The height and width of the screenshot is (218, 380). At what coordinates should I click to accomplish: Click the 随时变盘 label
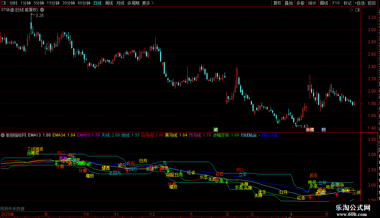(x=271, y=135)
